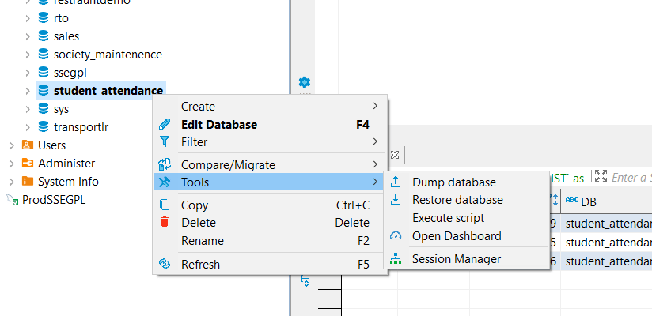Click the Users folder icon
652x316 pixels.
tap(28, 145)
